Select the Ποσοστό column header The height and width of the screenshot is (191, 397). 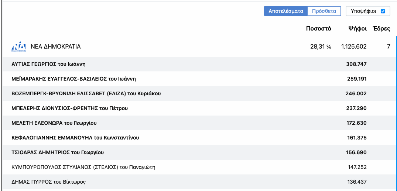pos(318,28)
